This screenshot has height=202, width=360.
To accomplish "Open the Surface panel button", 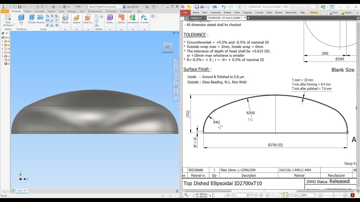I will pos(121,19).
